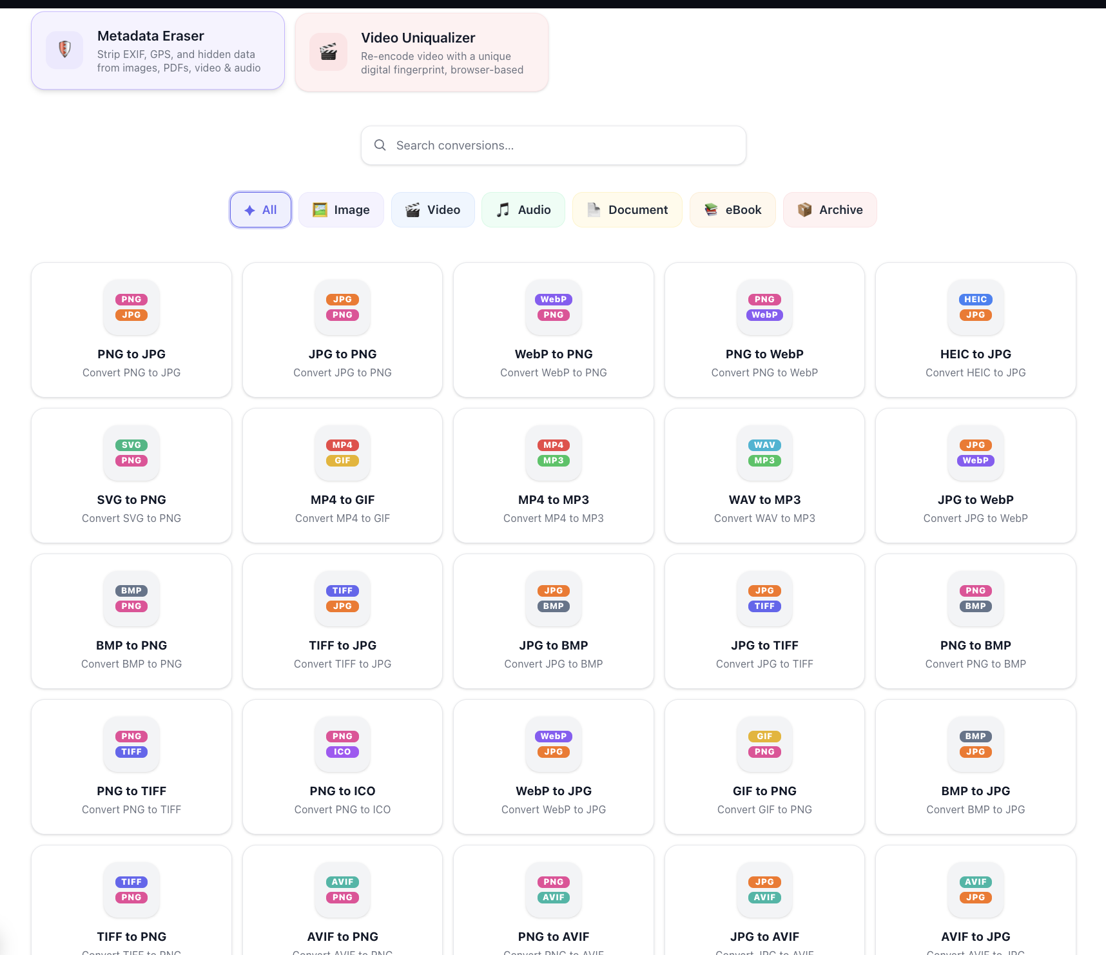Select the All category filter

(260, 210)
